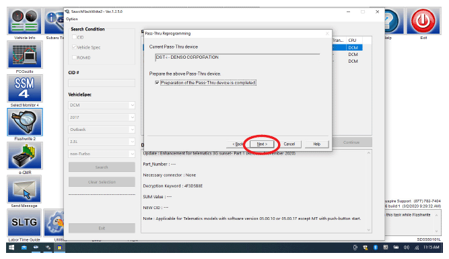Click the Continue button
Screen dimensions: 449x259
351,142
